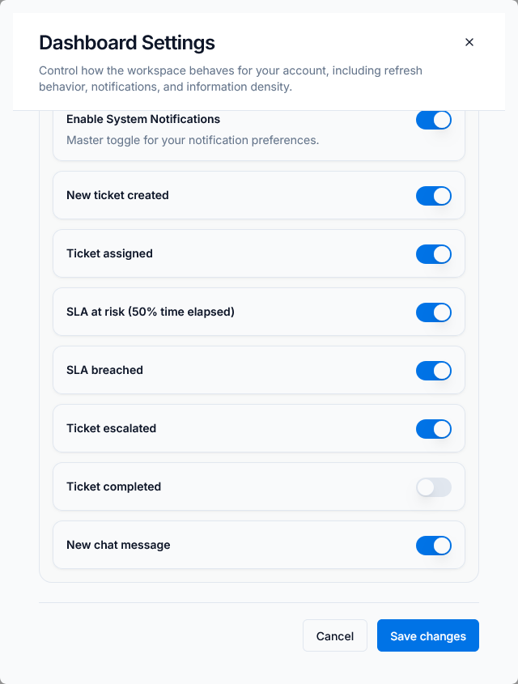
Task: Select the Ticket assigned notification row
Action: pos(111,253)
